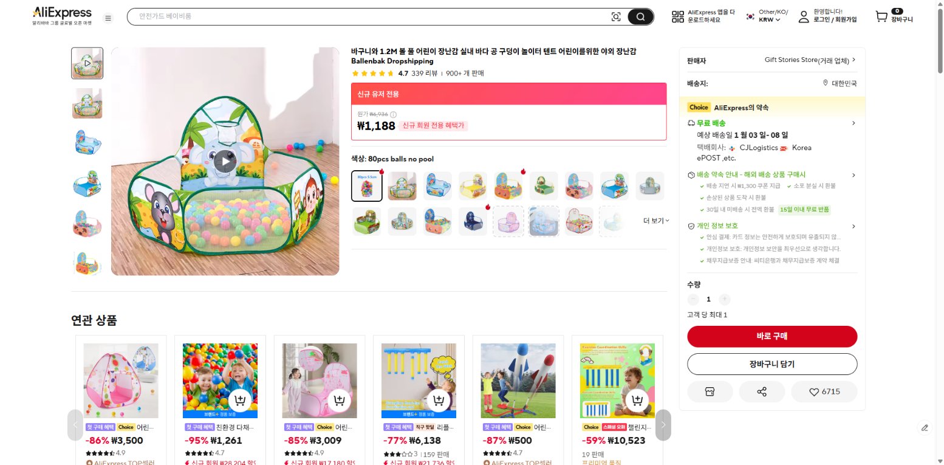Click the 장바구니 담기 add to cart button
This screenshot has width=944, height=465.
tap(772, 364)
